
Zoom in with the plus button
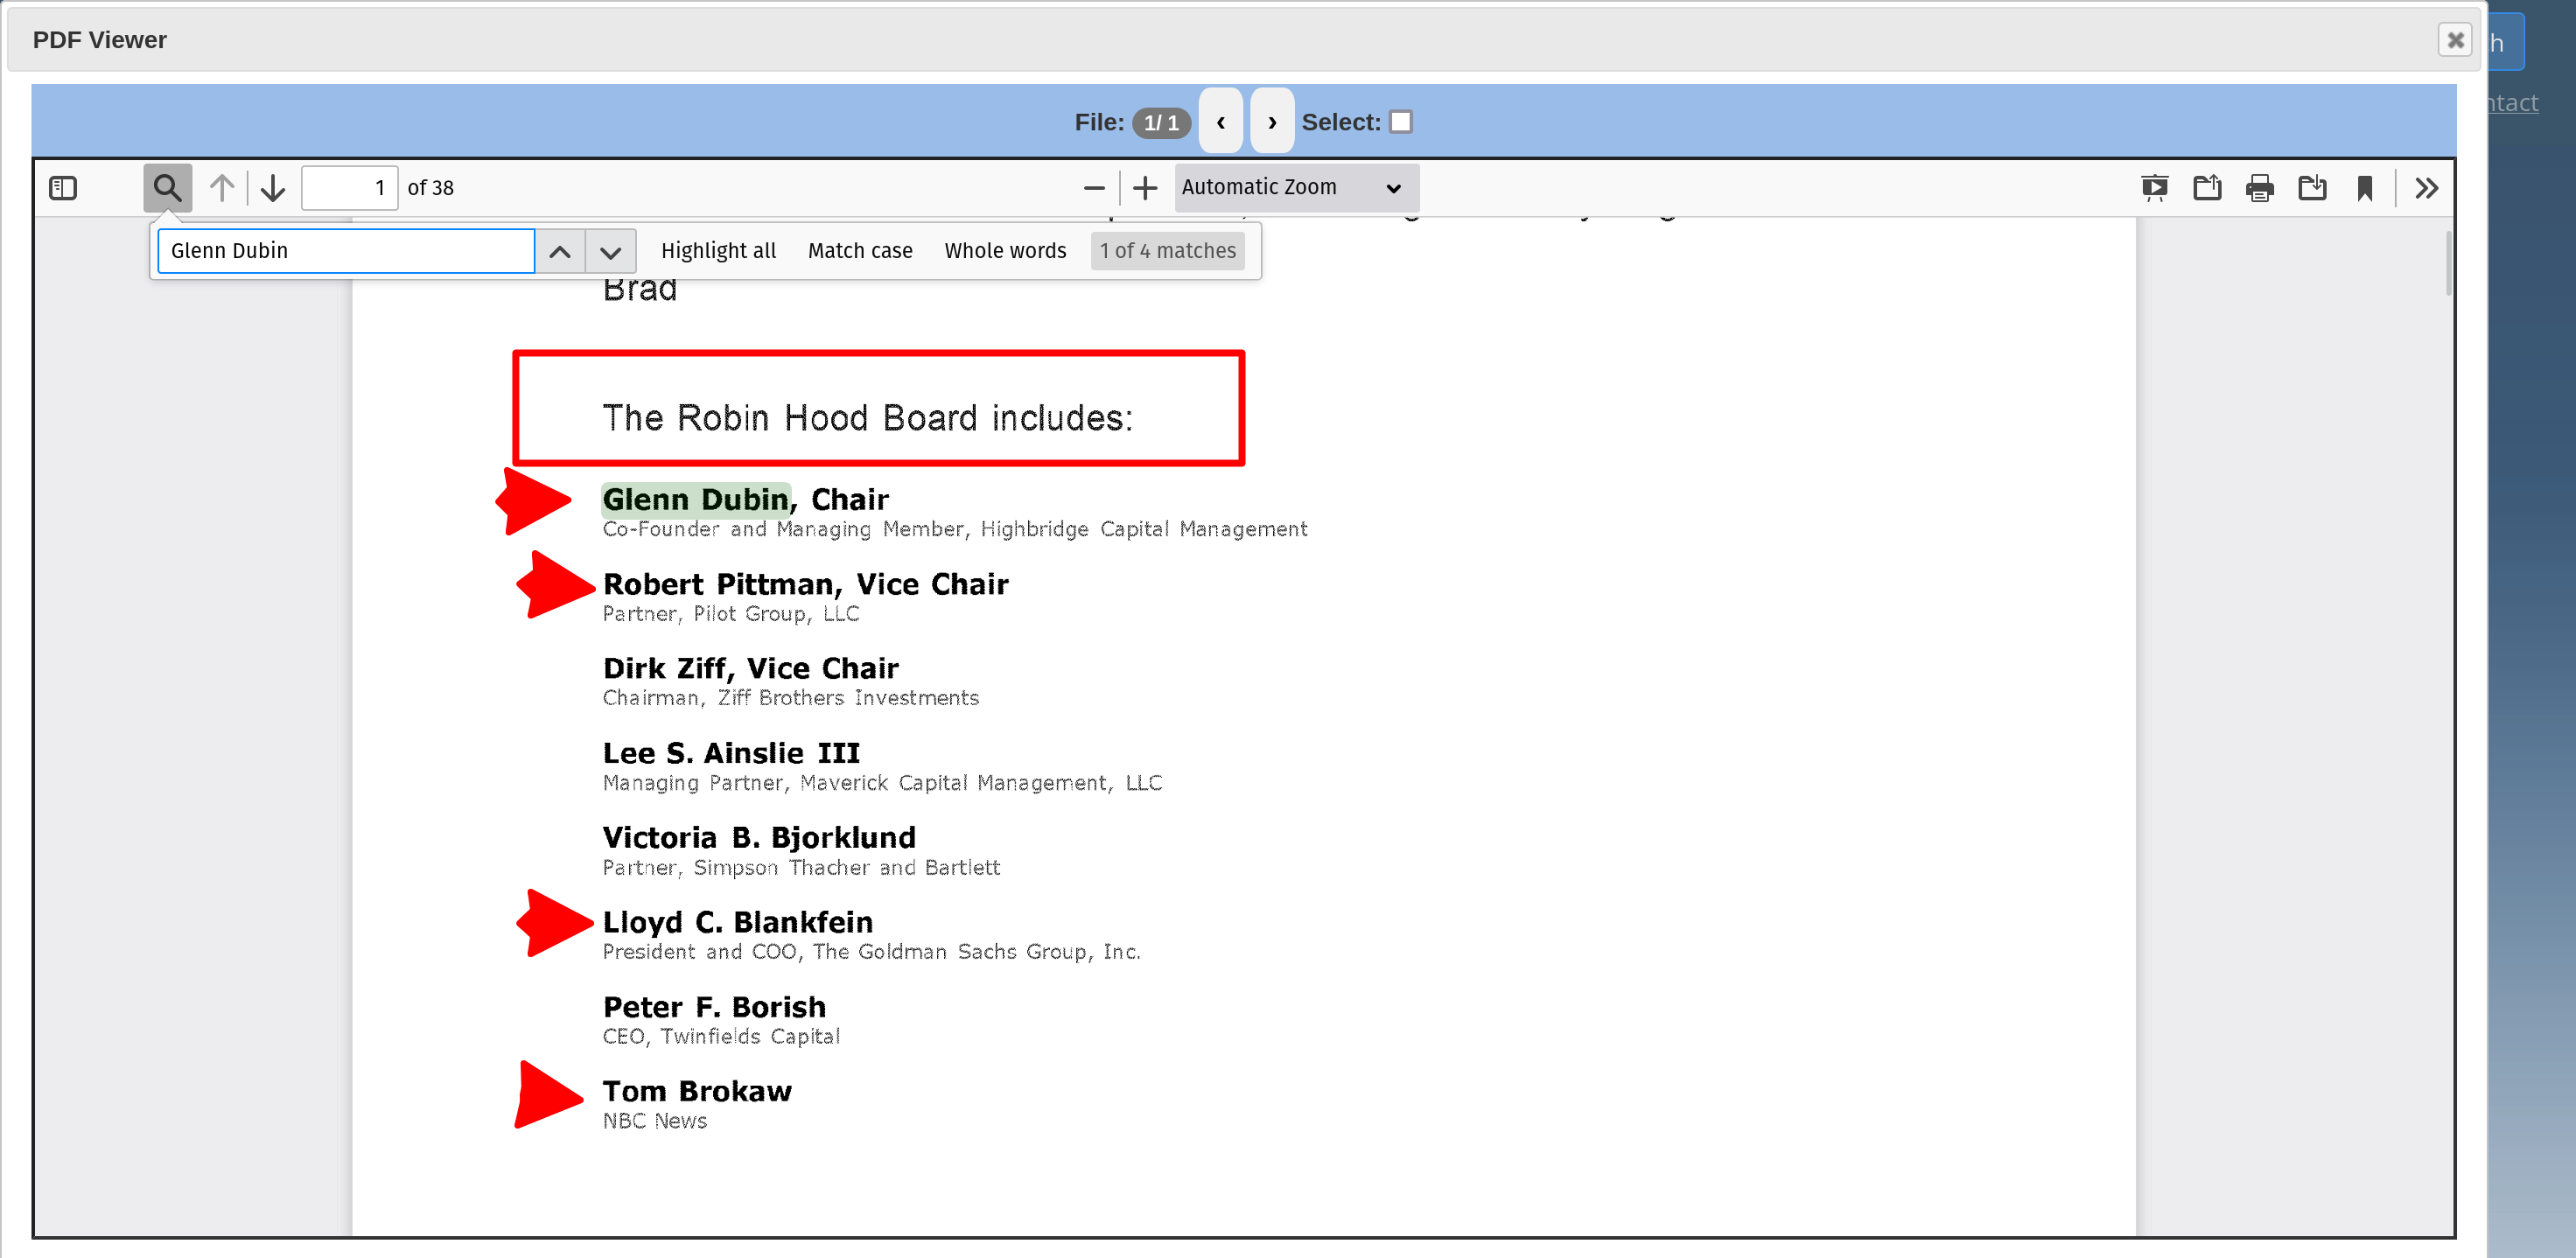(1145, 188)
